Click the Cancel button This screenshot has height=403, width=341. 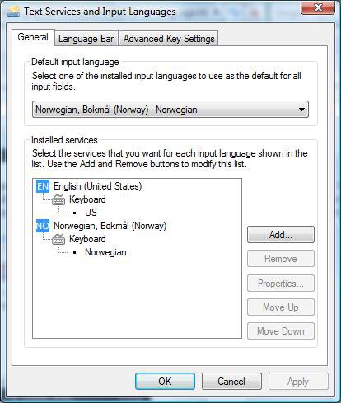click(x=231, y=382)
